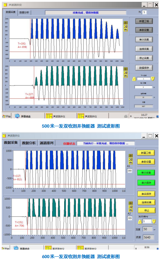Screen dimensions: 160x261
Task: Click 波速 field showing 5640 in lower window
Action: tap(148, 237)
